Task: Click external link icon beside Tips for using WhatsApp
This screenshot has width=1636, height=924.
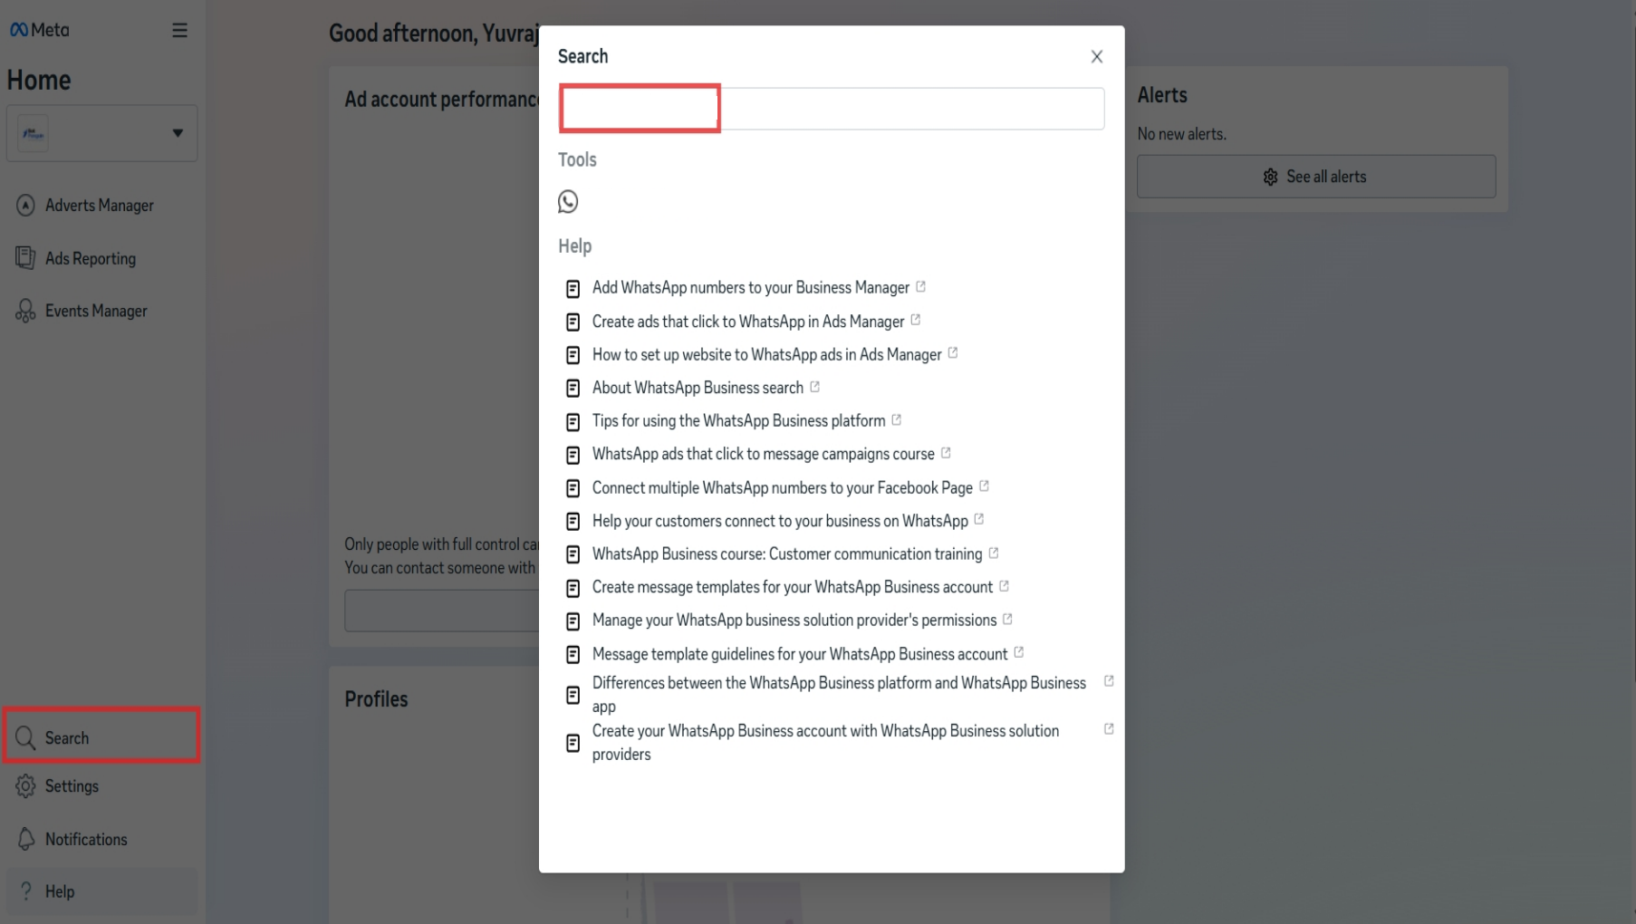Action: tap(896, 419)
